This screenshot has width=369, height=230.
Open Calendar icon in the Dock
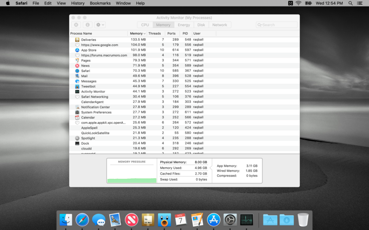[x=181, y=220]
